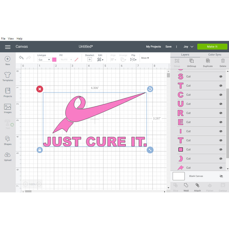Open My Projects
229x229 pixels.
[153, 46]
